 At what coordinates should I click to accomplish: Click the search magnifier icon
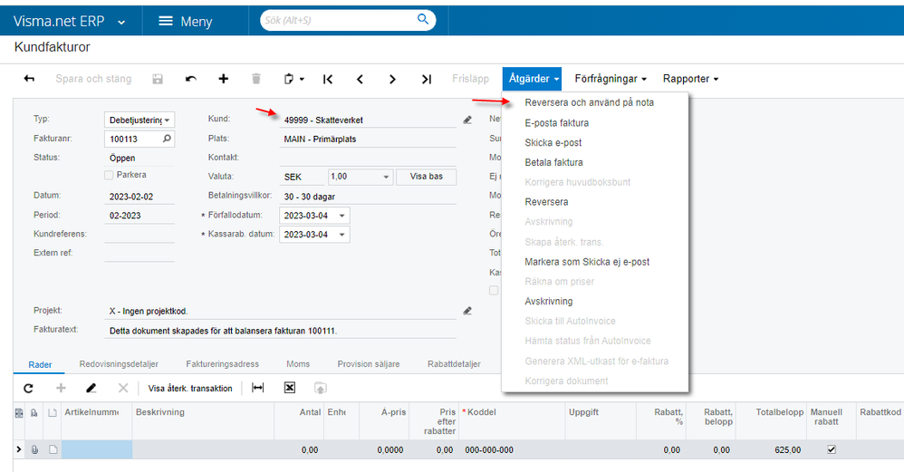coord(423,20)
